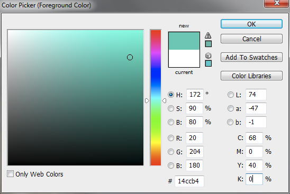Click the current color white swatch
The width and height of the screenshot is (290, 194).
point(184,58)
